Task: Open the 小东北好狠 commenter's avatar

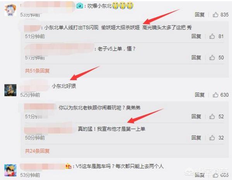Action: tap(10, 90)
